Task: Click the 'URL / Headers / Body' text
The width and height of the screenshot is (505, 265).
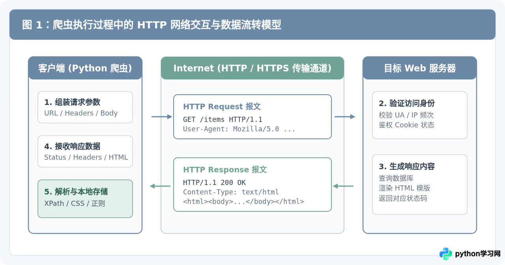Action: point(81,113)
